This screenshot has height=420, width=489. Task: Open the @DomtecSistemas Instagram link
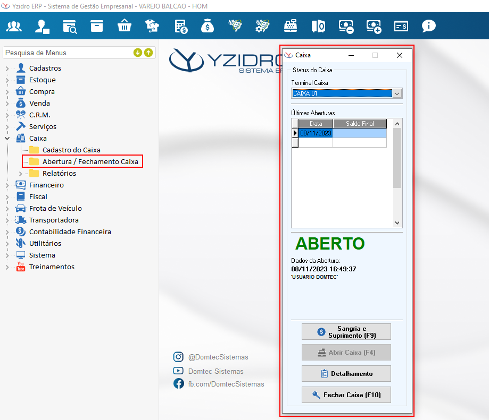pos(218,357)
